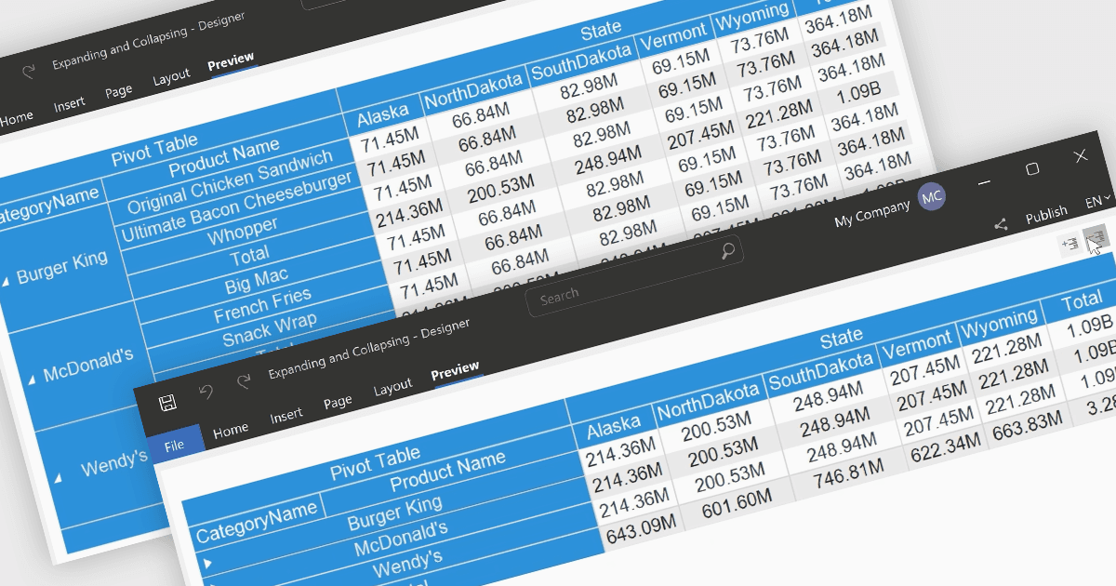Click the Expand All icon with plus sign
Viewport: 1116px width, 586px height.
(1069, 244)
